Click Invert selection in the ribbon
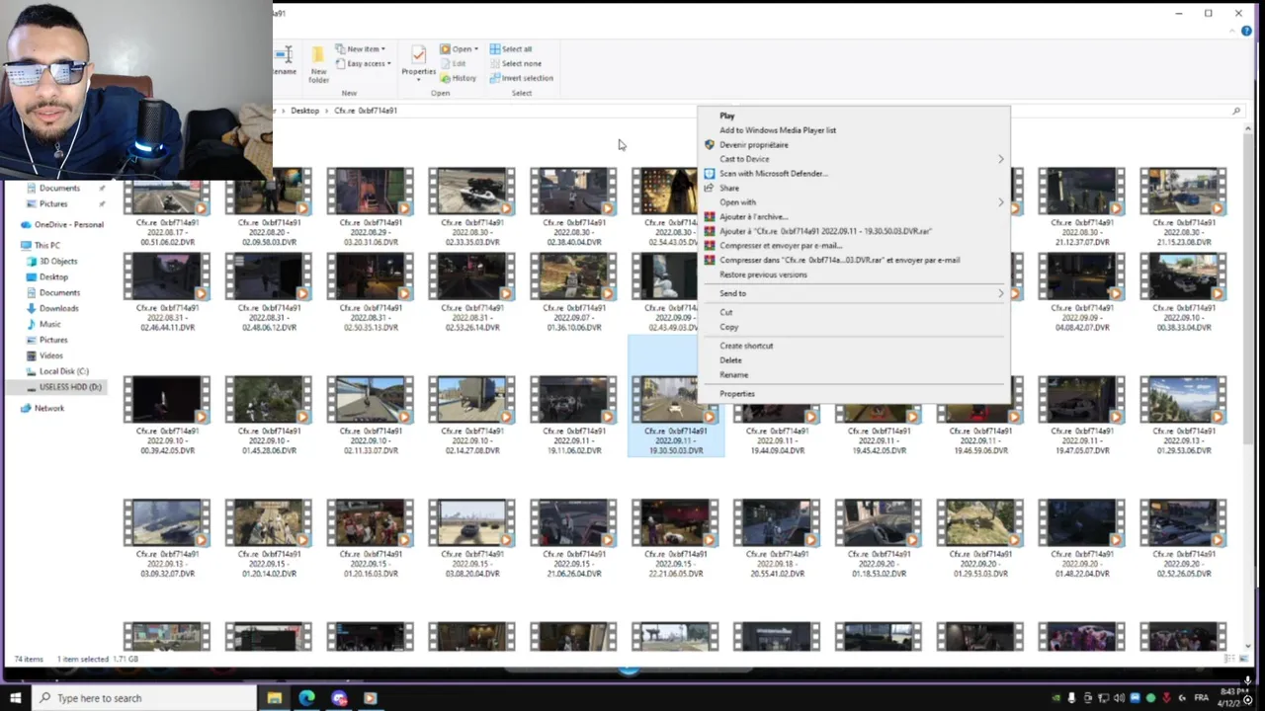The image size is (1265, 711). (521, 78)
